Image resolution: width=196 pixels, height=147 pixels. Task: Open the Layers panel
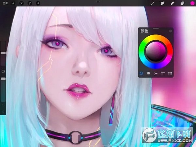182,3
